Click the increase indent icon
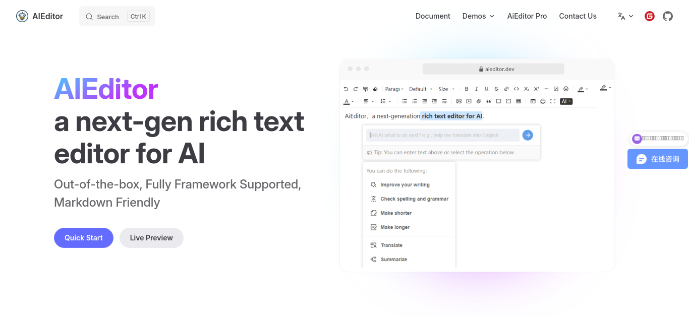689x317 pixels. (434, 101)
